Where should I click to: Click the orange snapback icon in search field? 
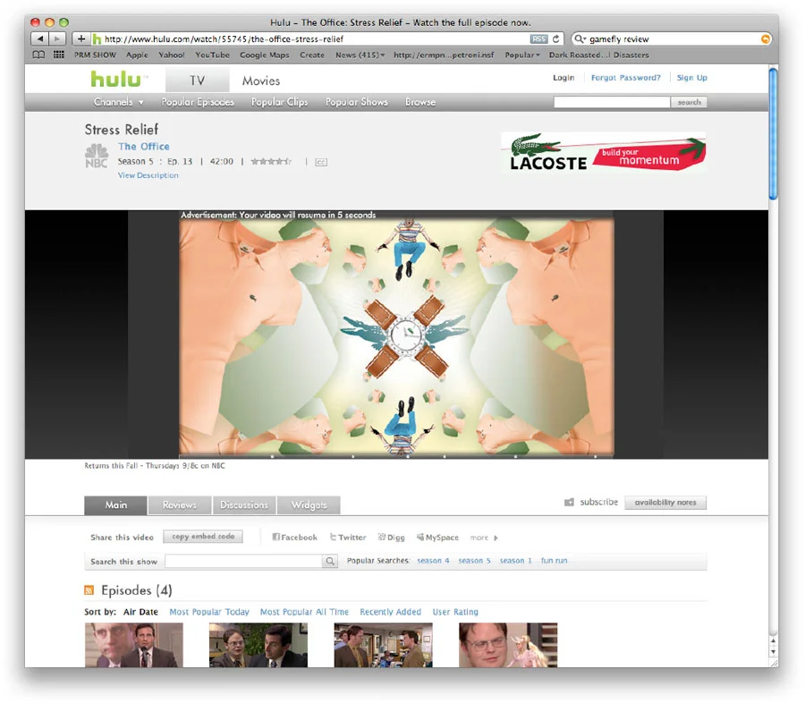766,38
